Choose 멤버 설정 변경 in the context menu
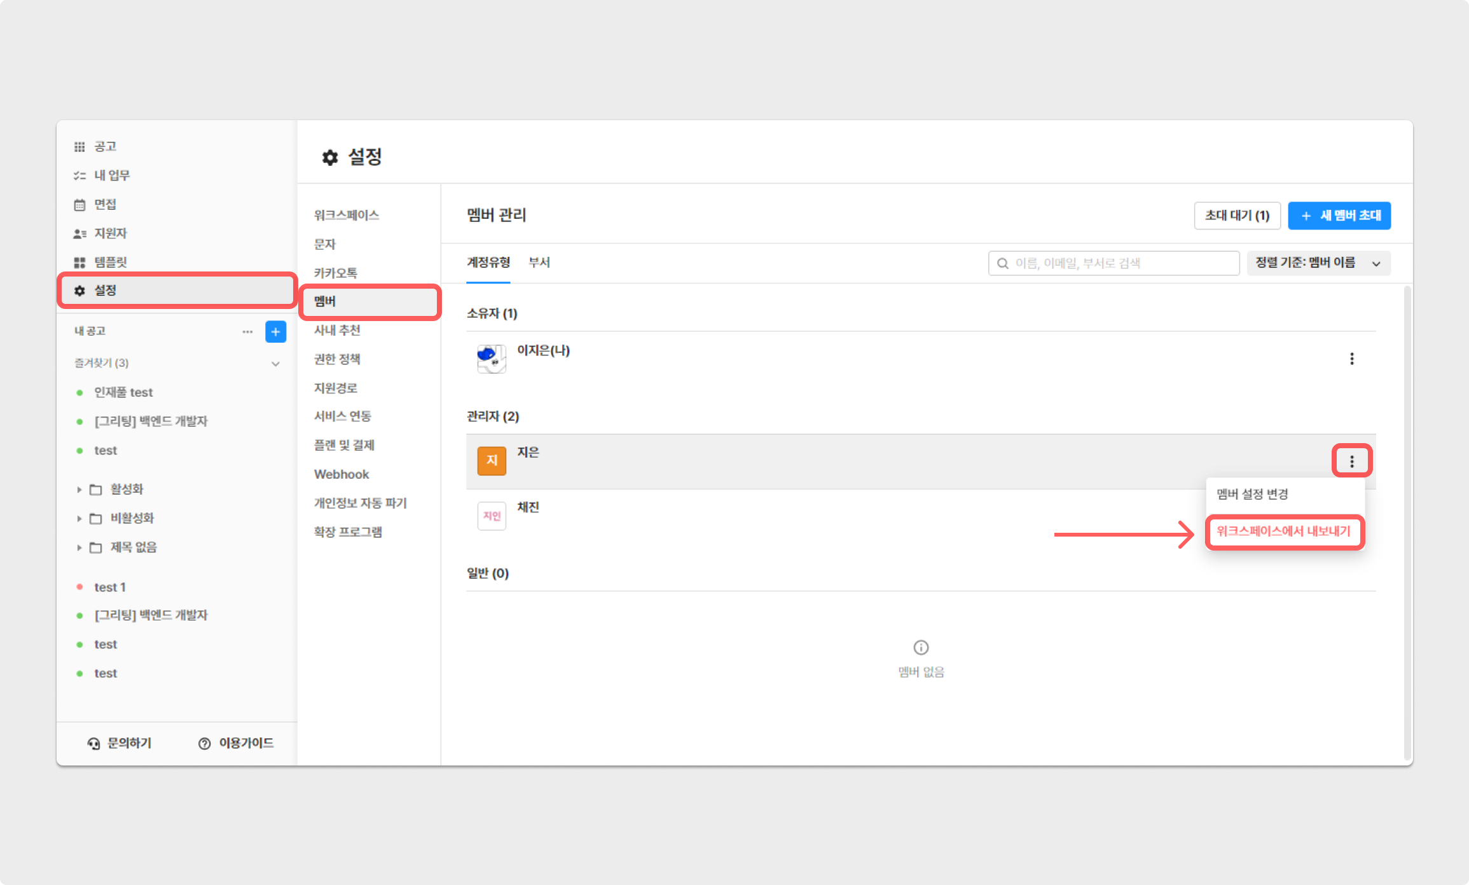This screenshot has width=1469, height=885. [x=1252, y=494]
